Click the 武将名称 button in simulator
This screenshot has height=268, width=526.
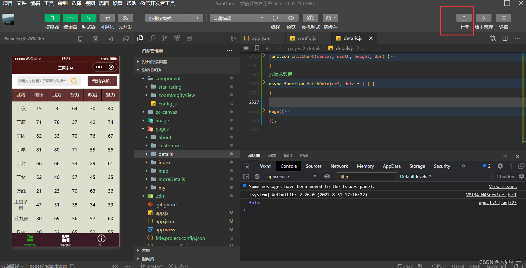102,81
